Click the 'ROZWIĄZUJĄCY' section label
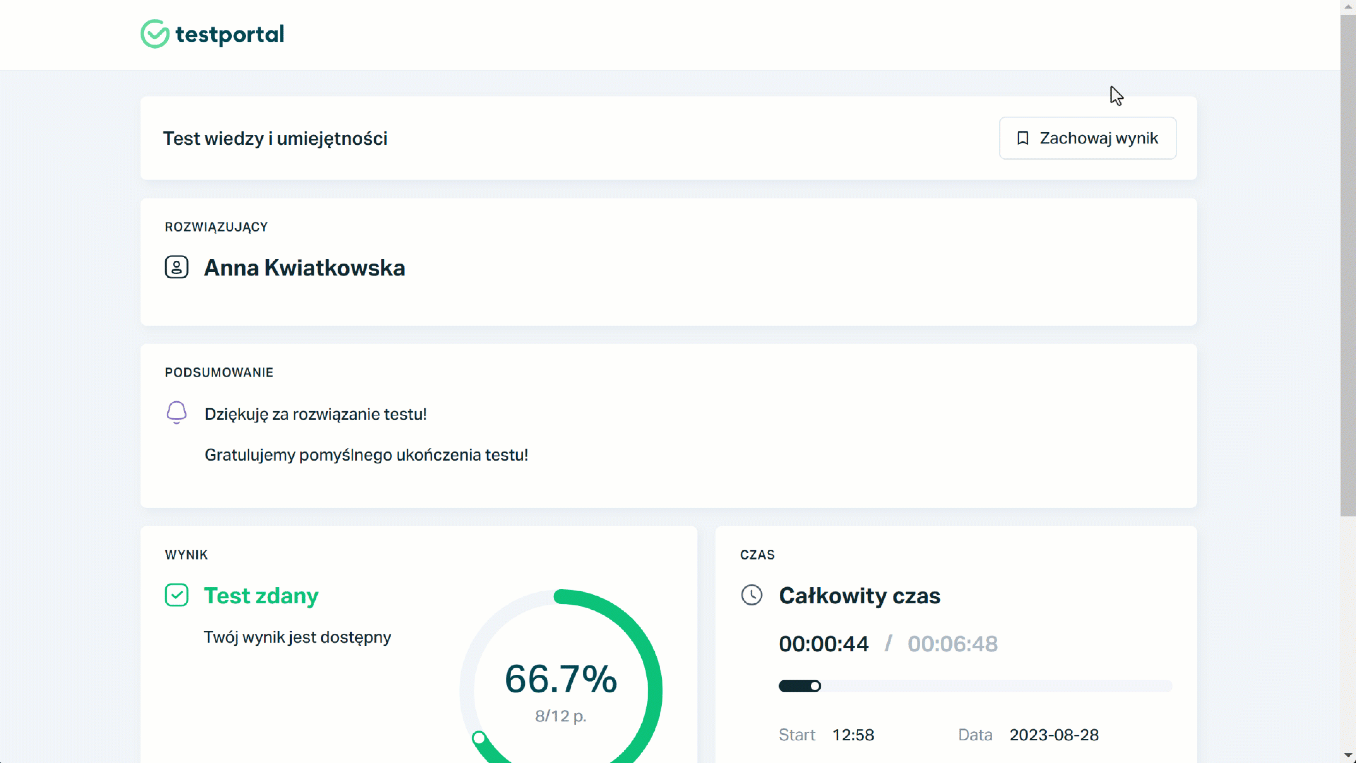This screenshot has width=1356, height=763. click(x=216, y=227)
